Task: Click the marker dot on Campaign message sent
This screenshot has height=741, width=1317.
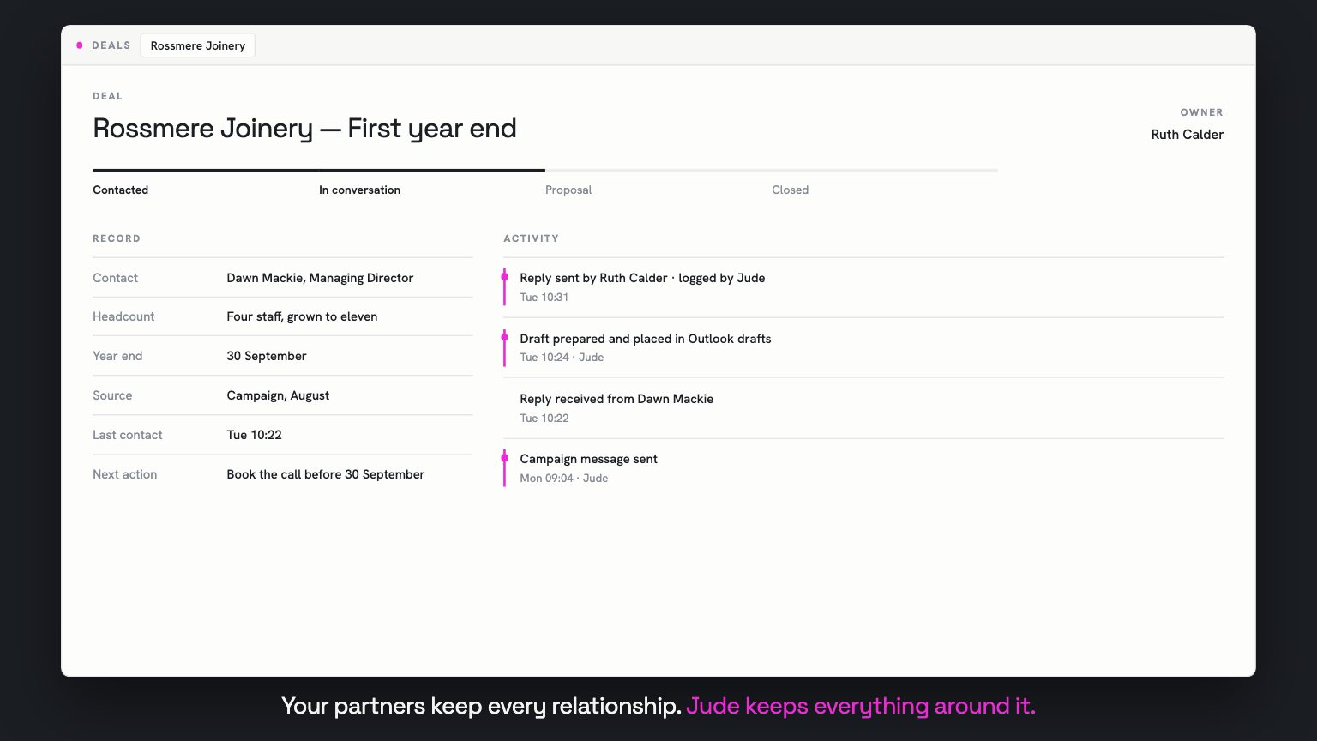Action: pos(504,458)
